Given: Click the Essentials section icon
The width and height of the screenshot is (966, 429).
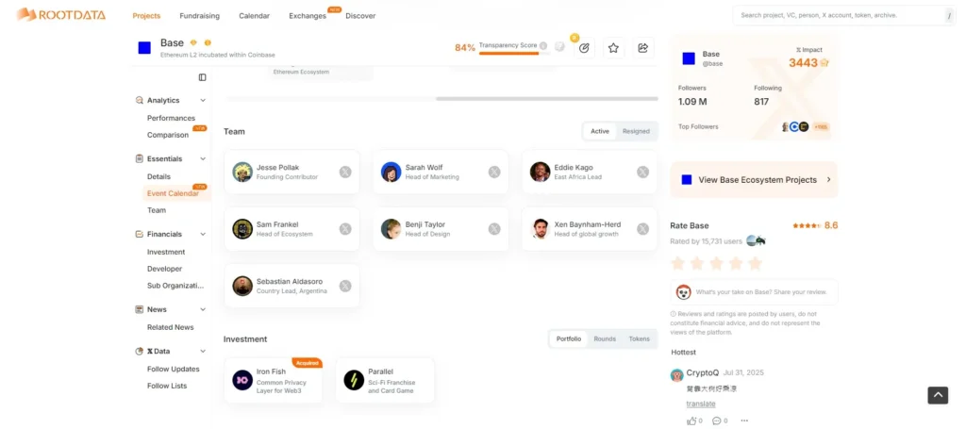Looking at the screenshot, I should [140, 158].
